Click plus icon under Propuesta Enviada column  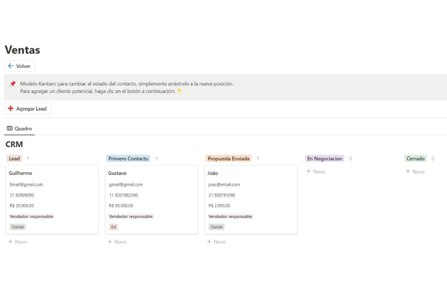(x=209, y=242)
